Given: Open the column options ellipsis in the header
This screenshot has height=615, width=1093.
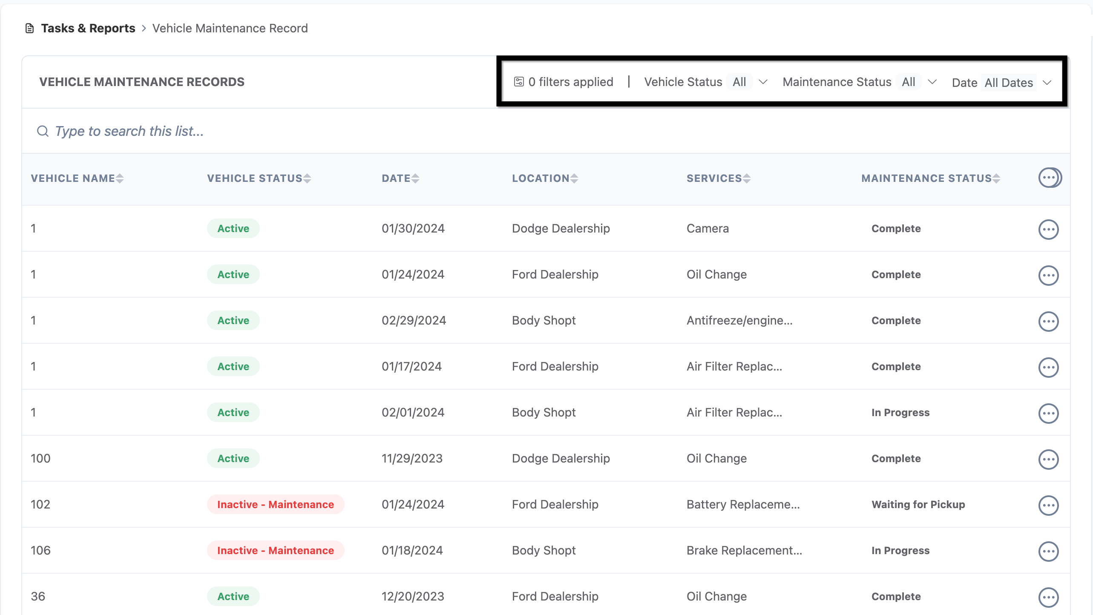Looking at the screenshot, I should click(x=1049, y=178).
